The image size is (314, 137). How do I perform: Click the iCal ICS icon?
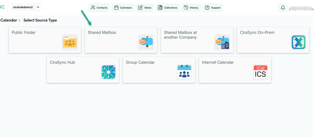[x=260, y=72]
